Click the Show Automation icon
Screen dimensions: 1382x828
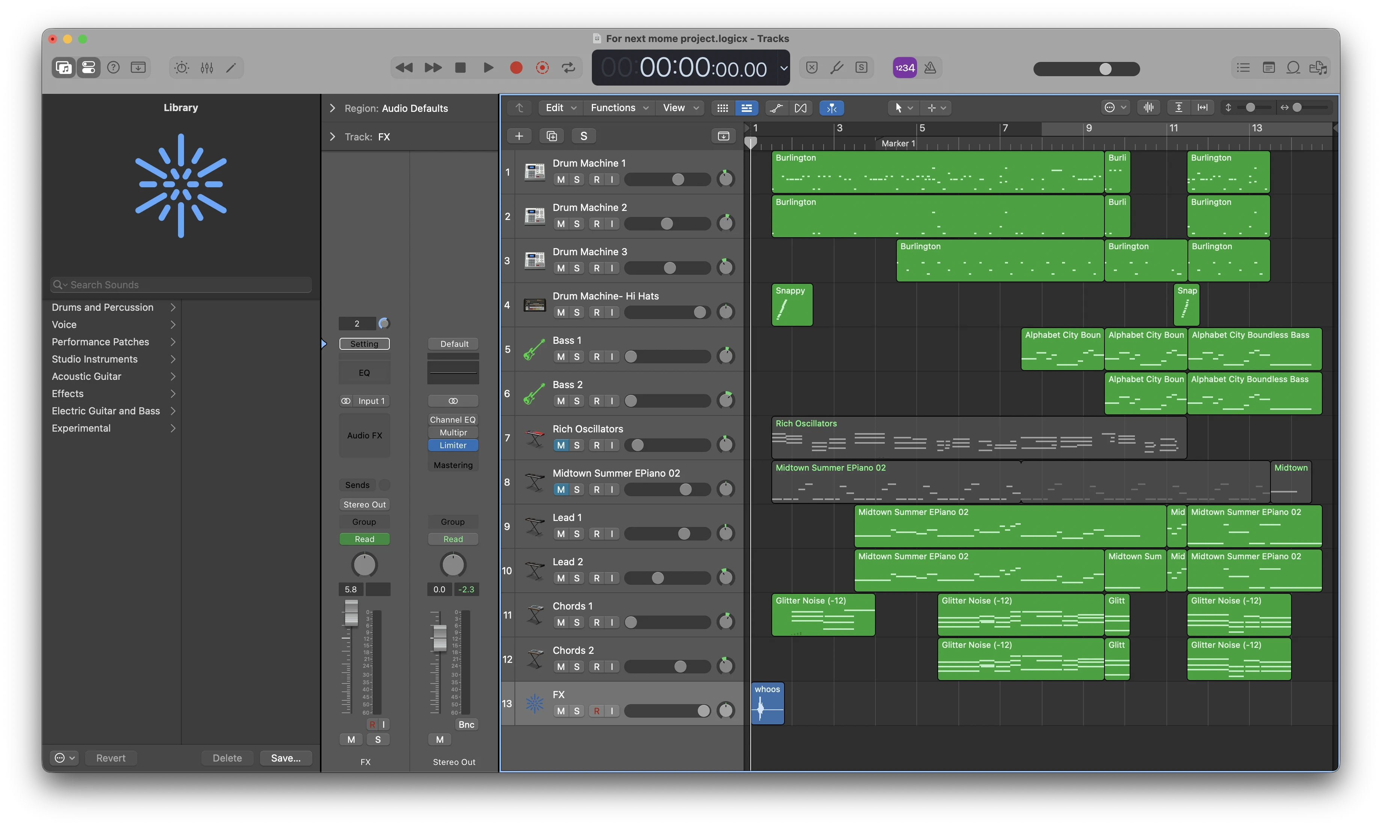pyautogui.click(x=776, y=108)
